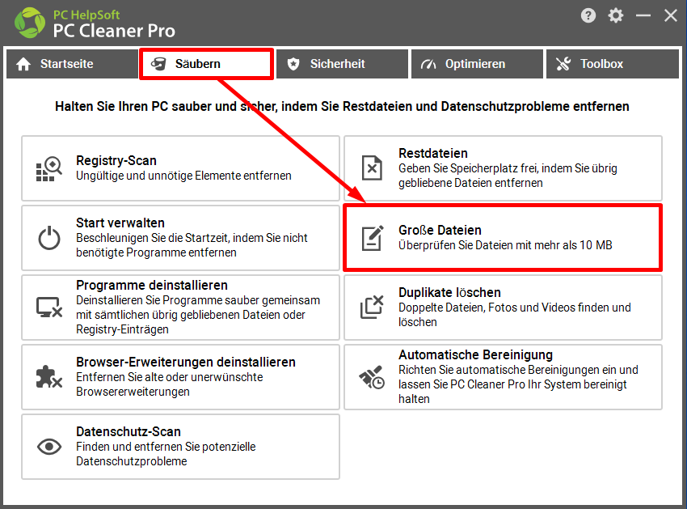This screenshot has width=687, height=509.
Task: Click the 'Halten Sie Ihren PC sauber' heading
Action: pos(342,107)
